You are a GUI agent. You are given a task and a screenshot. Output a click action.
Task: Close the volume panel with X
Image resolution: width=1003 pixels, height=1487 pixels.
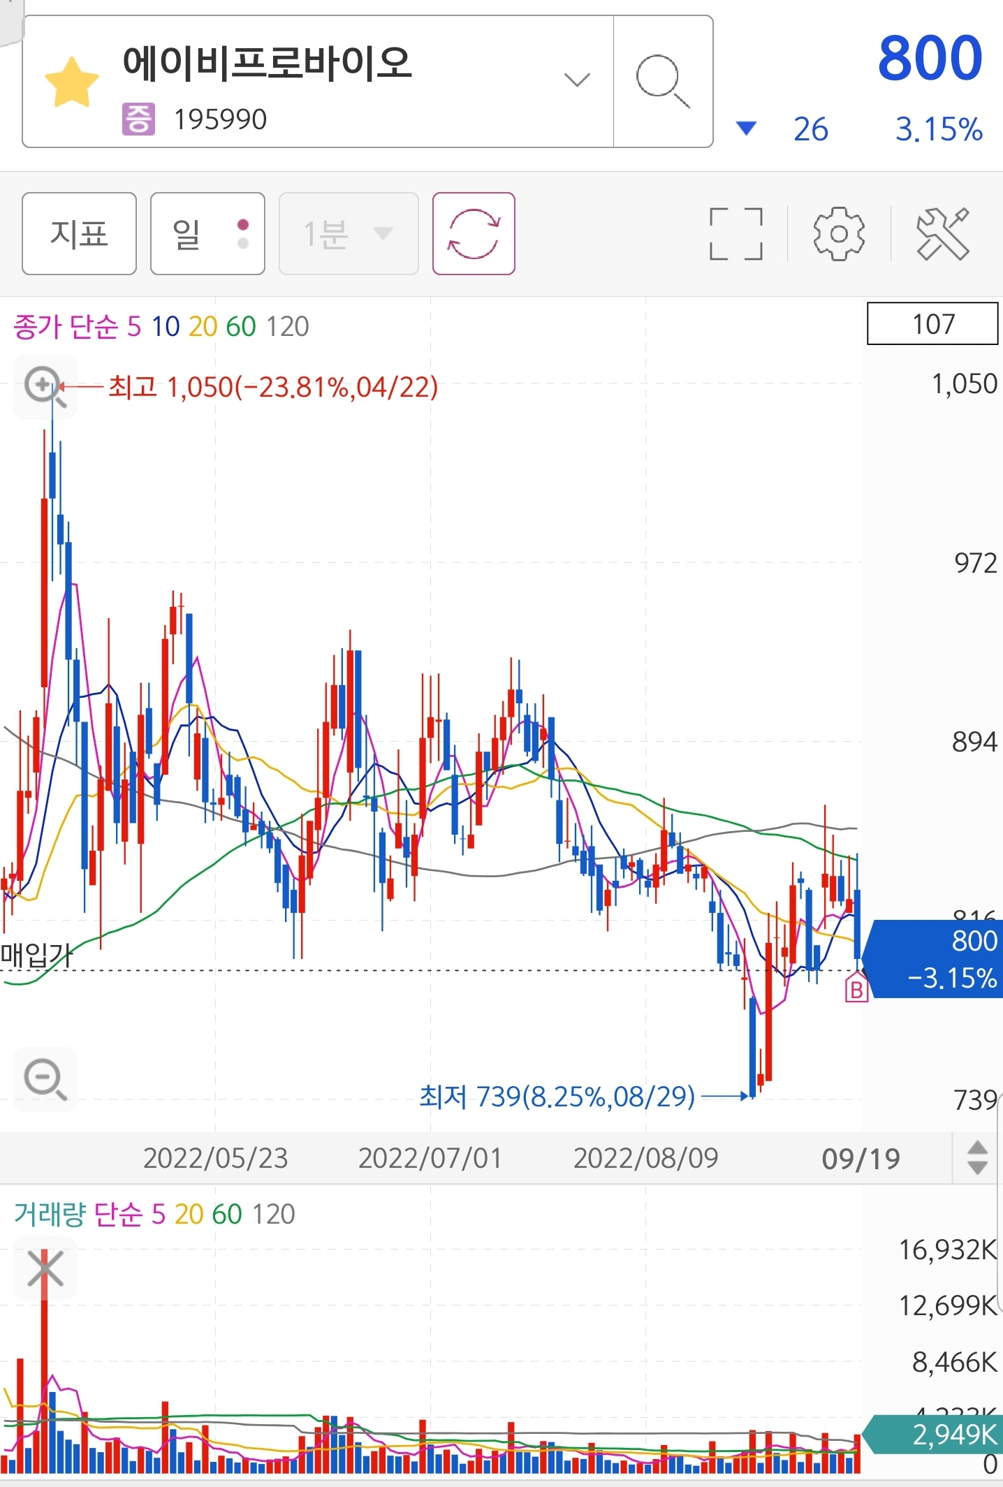click(45, 1268)
